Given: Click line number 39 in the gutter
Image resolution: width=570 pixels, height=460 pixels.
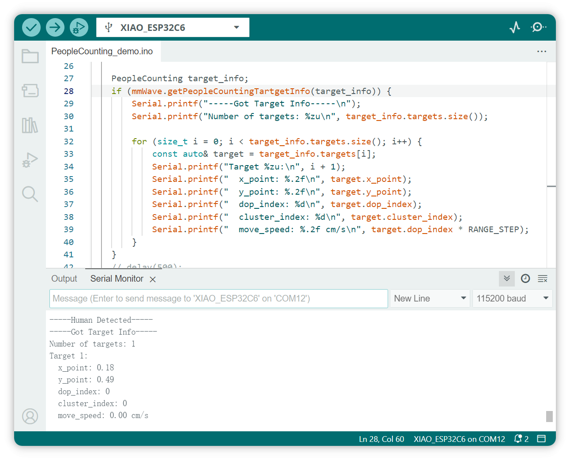Looking at the screenshot, I should coord(69,230).
